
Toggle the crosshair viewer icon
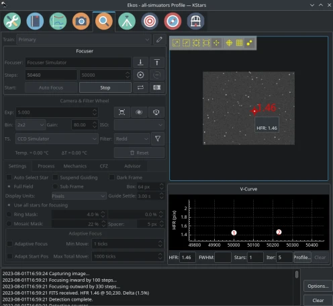click(229, 43)
